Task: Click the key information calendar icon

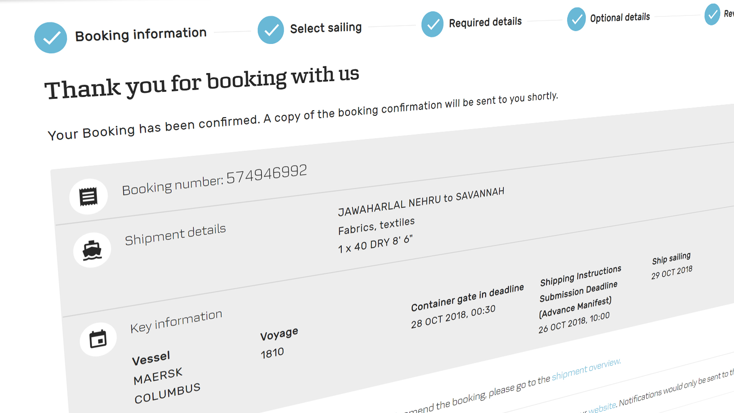Action: tap(98, 339)
